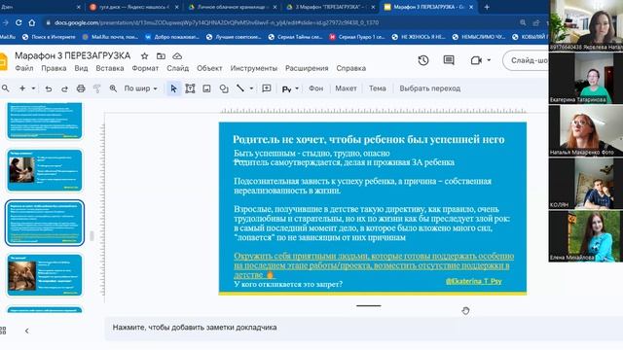This screenshot has width=623, height=350.
Task: Click Выбрать переход transition button
Action: (x=430, y=88)
